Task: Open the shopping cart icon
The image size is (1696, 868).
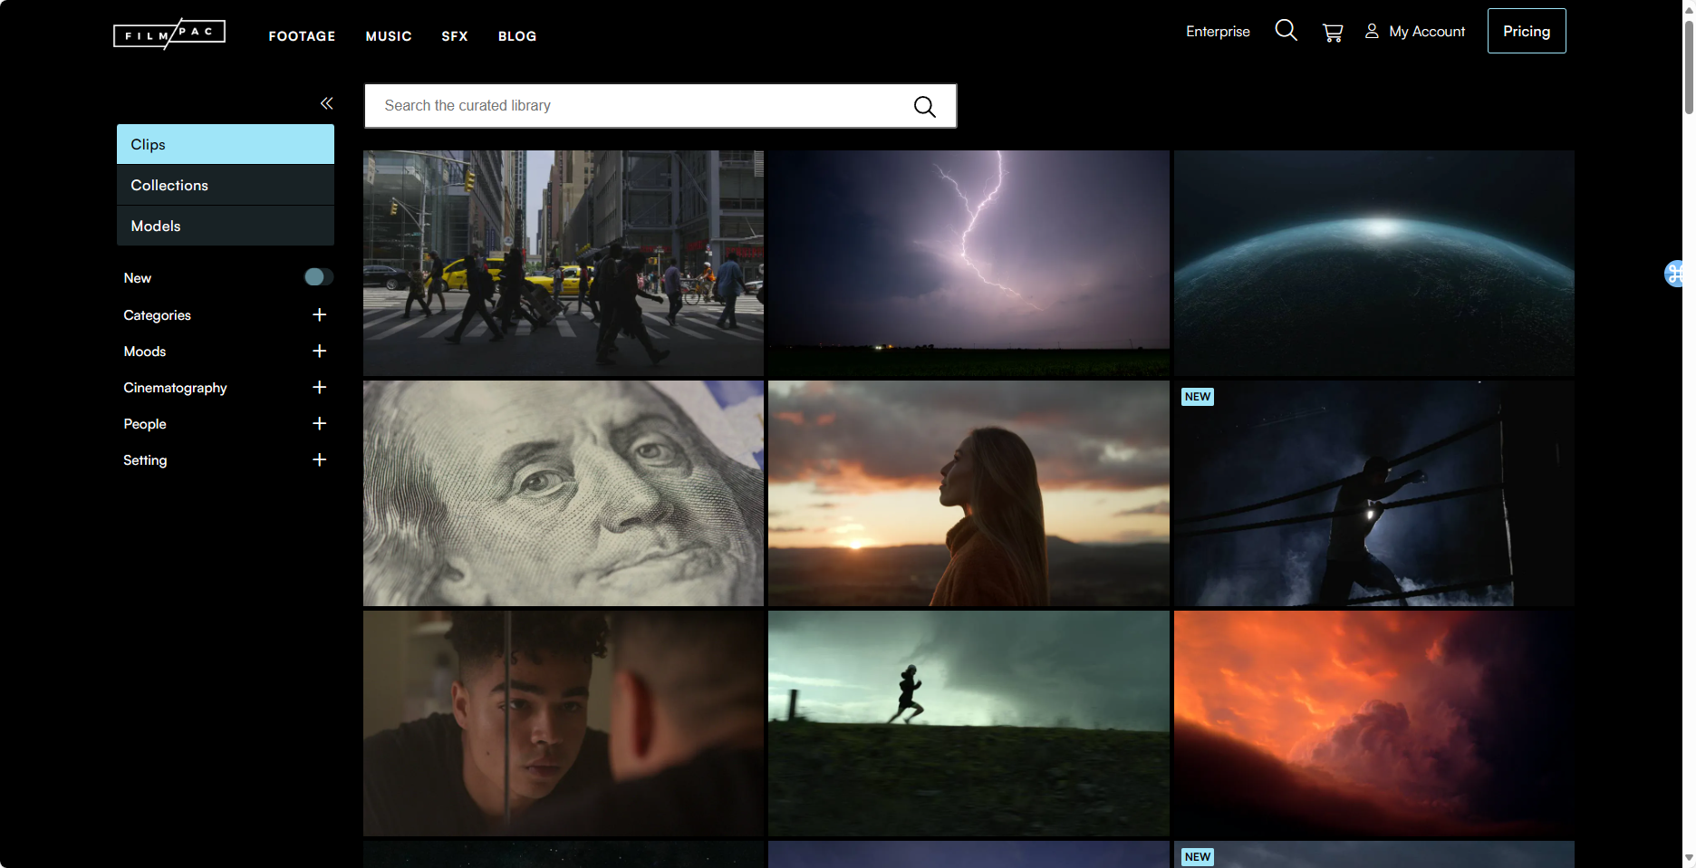Action: (x=1333, y=33)
